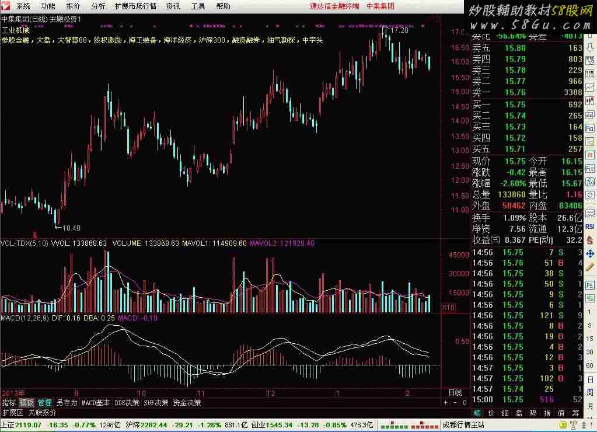
Task: Click the 成都行情主站 server label
Action: click(463, 425)
